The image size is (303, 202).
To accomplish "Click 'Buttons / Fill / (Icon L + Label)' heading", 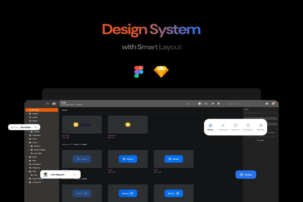I will (74, 144).
